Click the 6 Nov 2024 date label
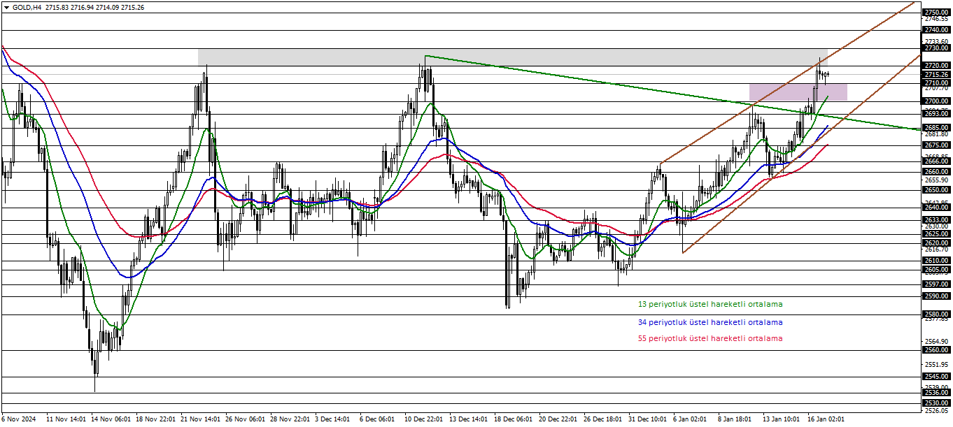 click(18, 420)
